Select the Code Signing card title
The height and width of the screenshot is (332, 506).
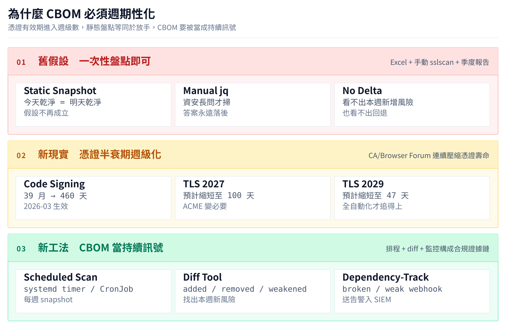point(54,184)
